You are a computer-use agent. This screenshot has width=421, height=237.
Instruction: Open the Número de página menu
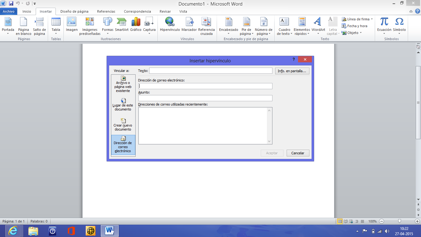coord(264,26)
